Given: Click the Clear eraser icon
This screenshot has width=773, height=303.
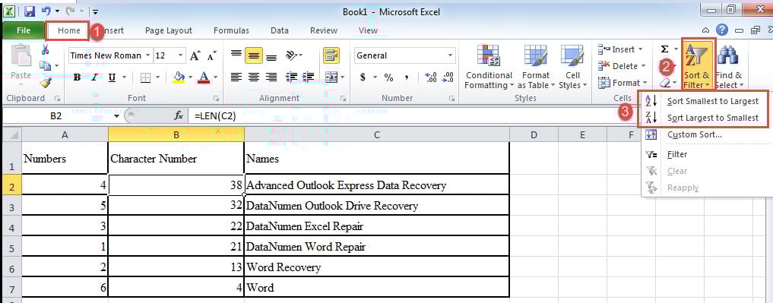Looking at the screenshot, I should click(x=664, y=82).
